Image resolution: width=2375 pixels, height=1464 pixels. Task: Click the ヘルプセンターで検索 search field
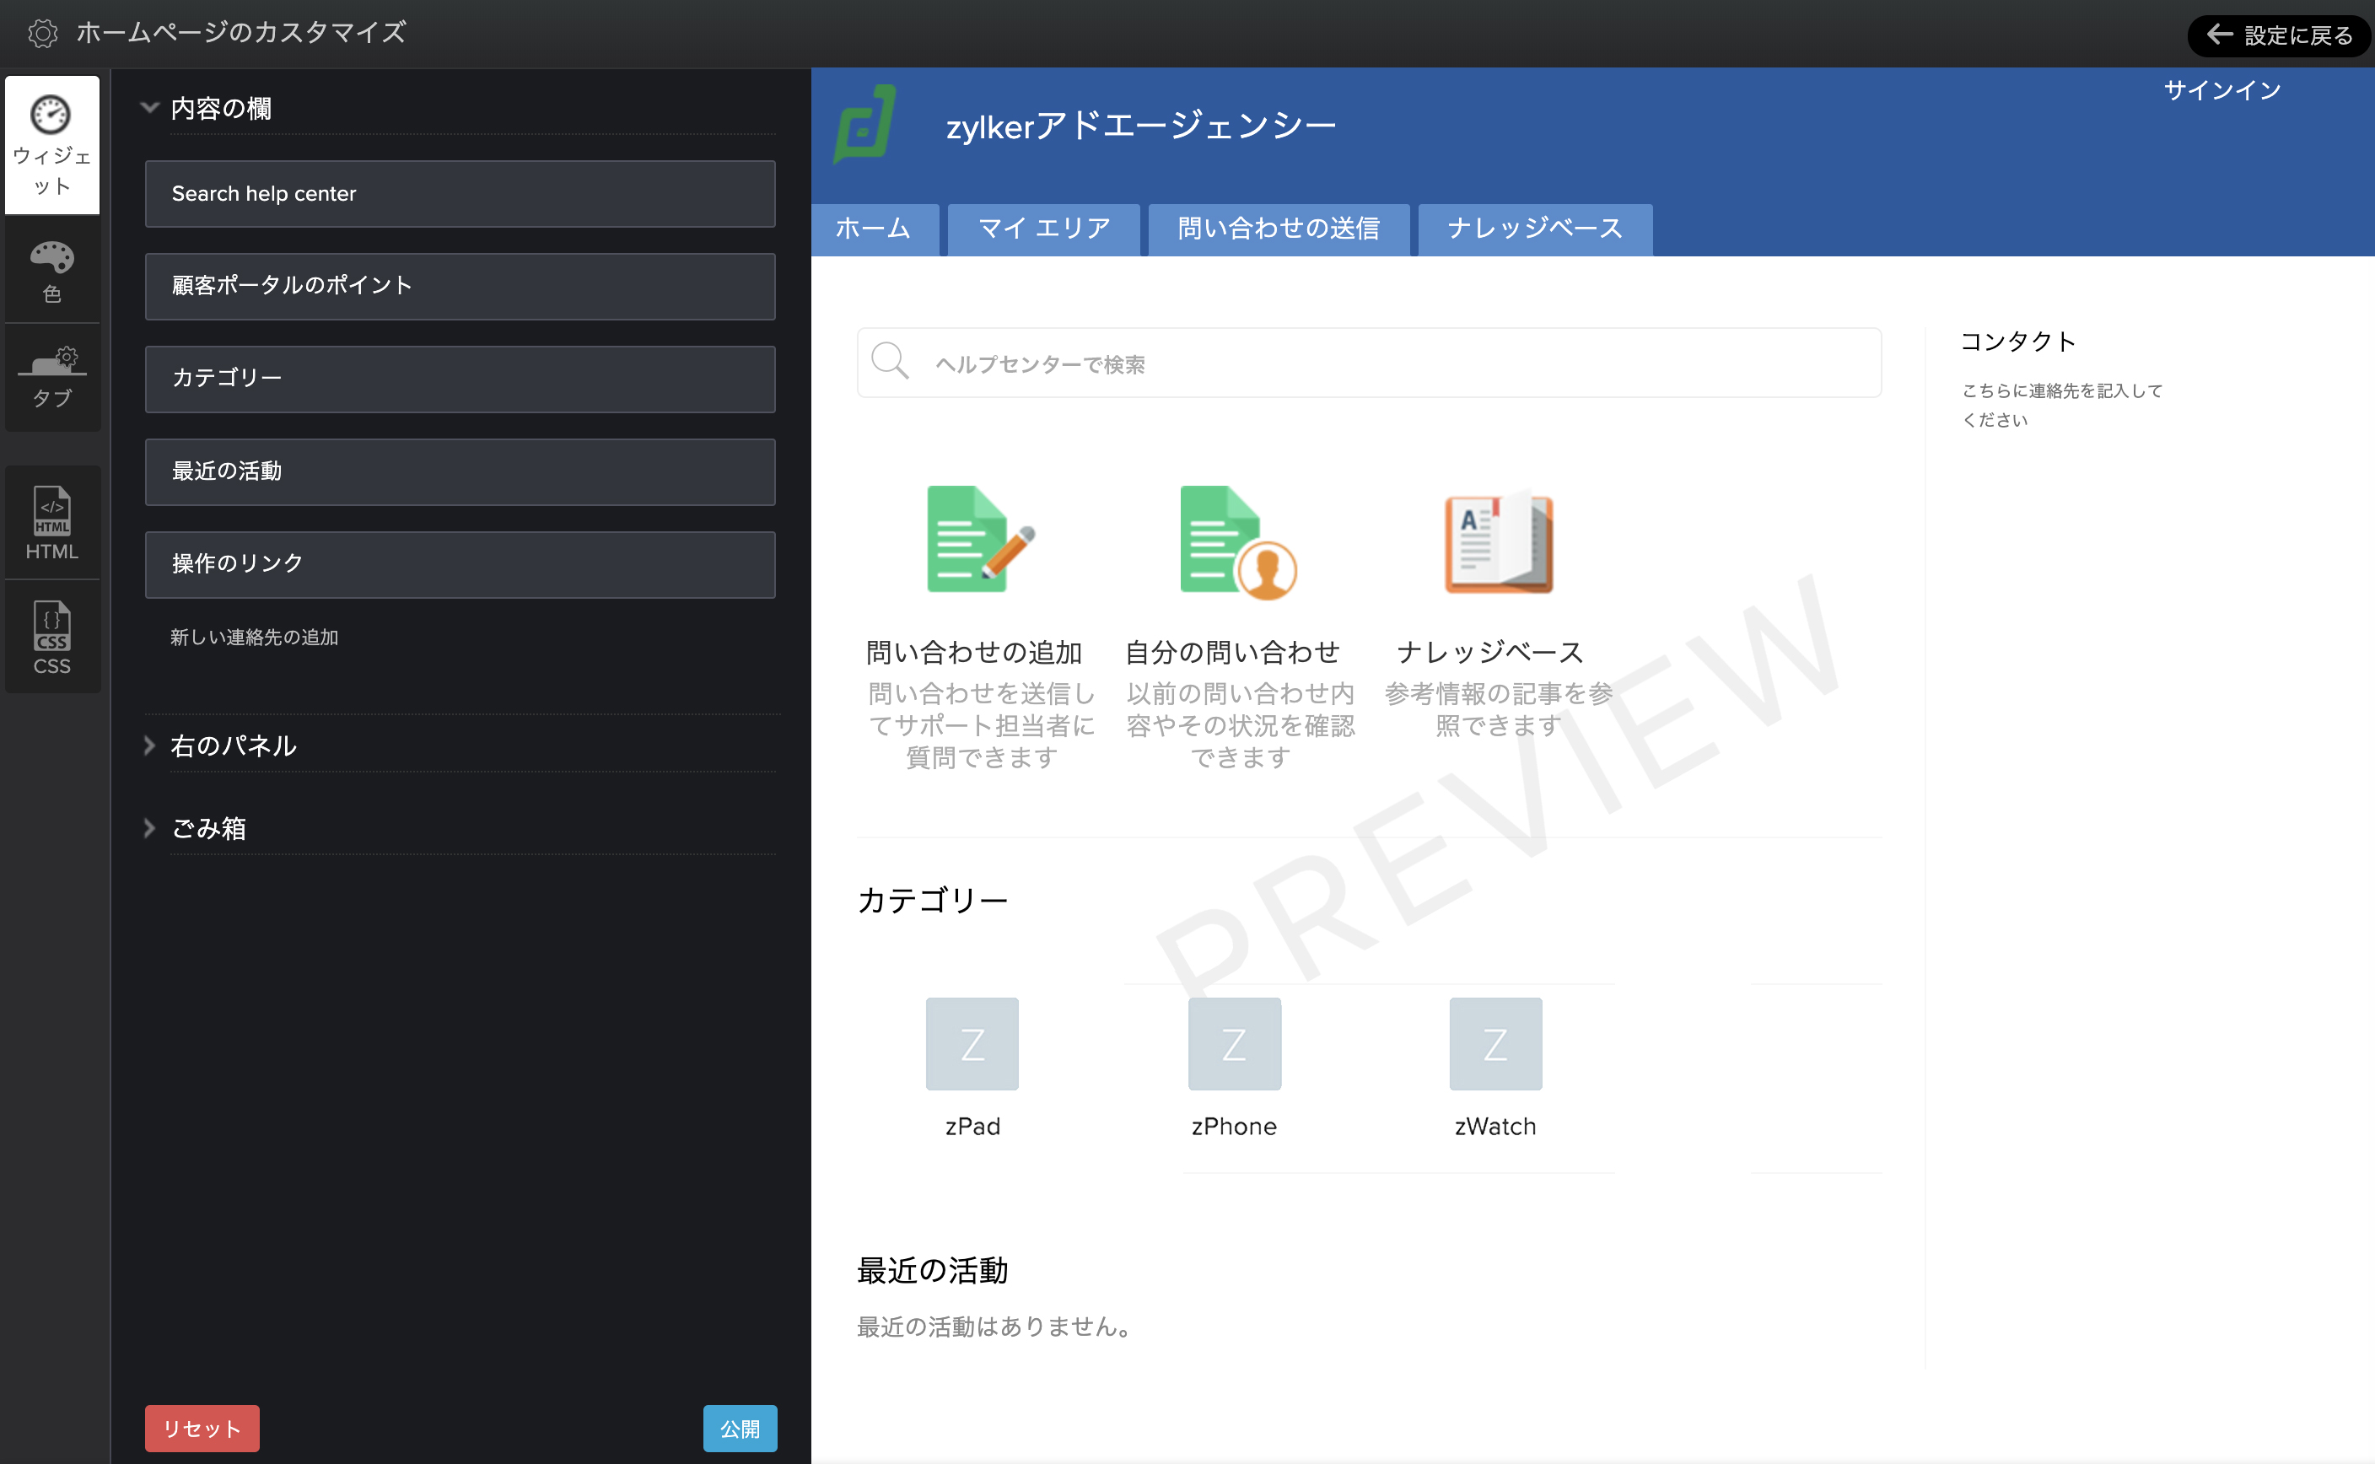click(x=1369, y=363)
